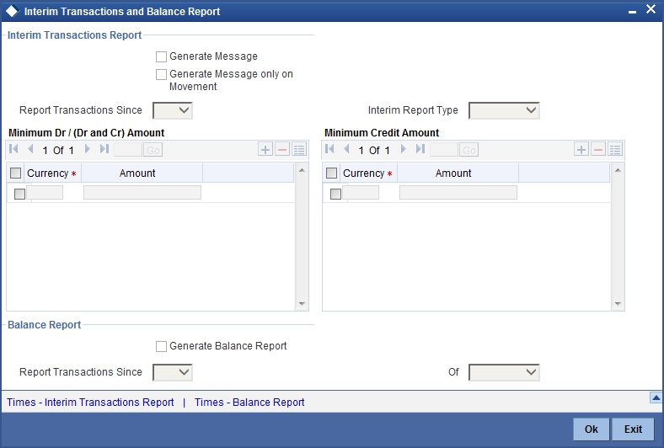Click Currency column header in Minimum Credit grid
The image size is (664, 448).
(x=367, y=173)
